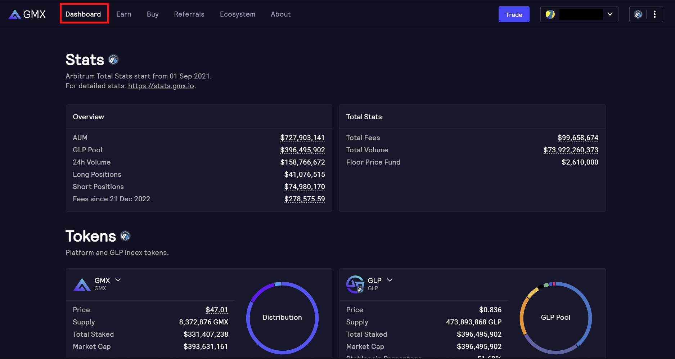Click GMX Supply value 8,372,876 GMX
This screenshot has width=675, height=359.
tap(204, 322)
